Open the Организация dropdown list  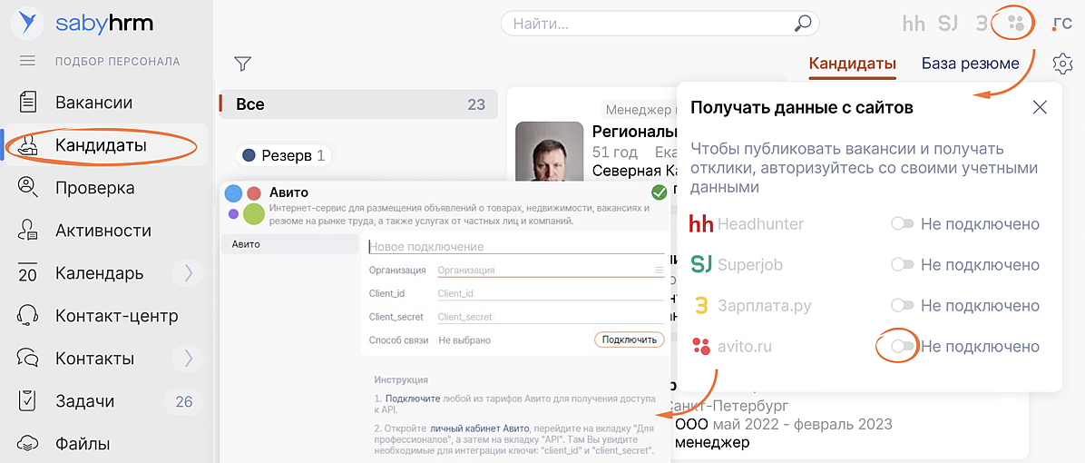point(660,270)
